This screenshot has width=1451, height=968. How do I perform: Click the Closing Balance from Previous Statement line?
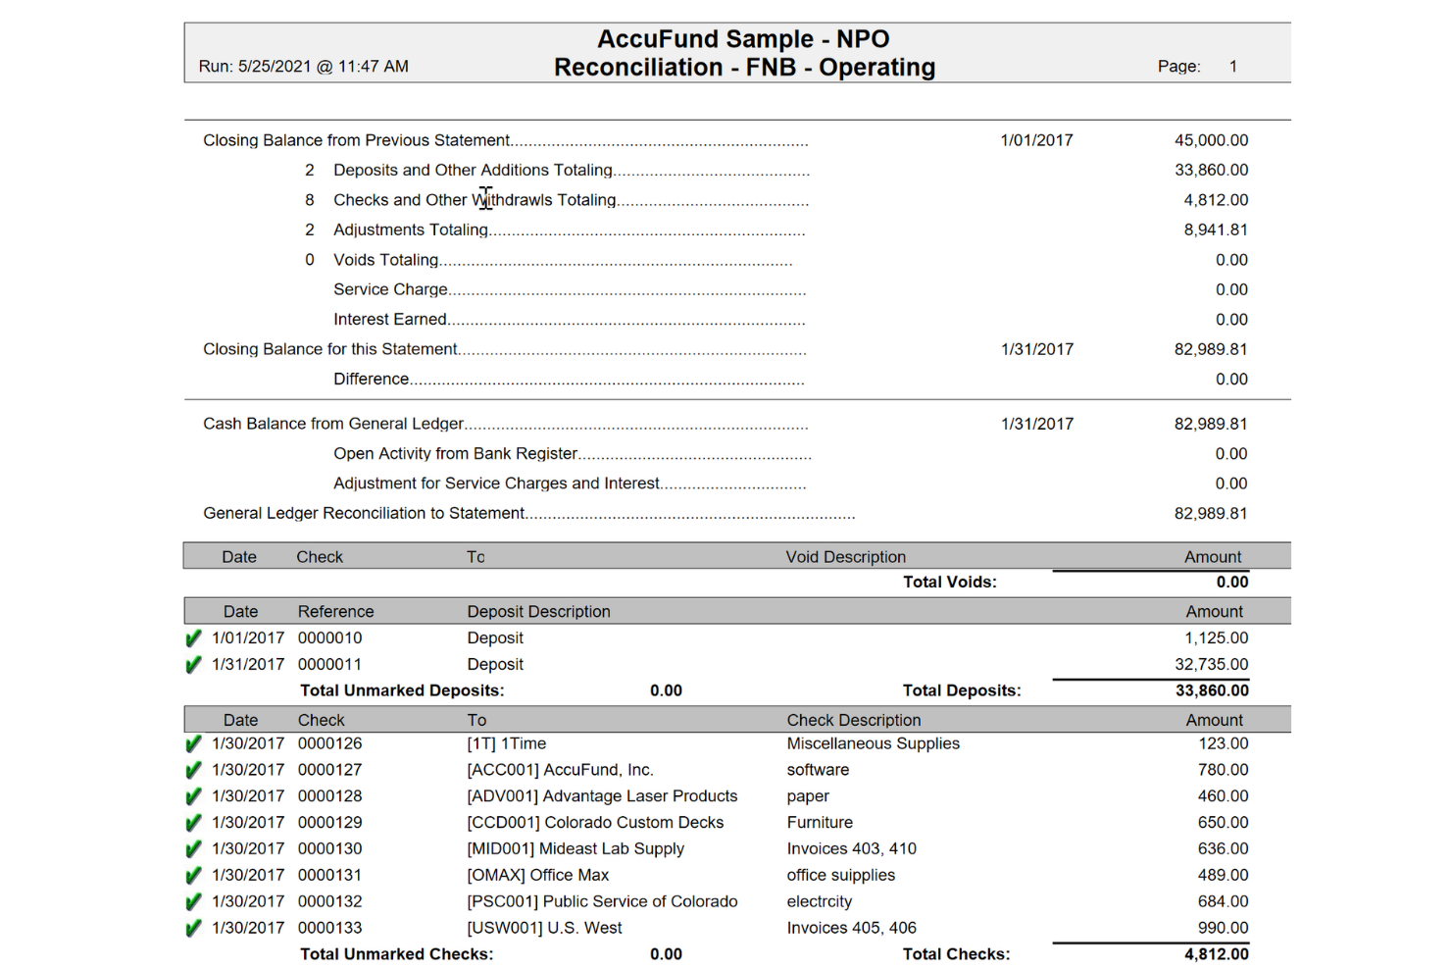[x=356, y=140]
